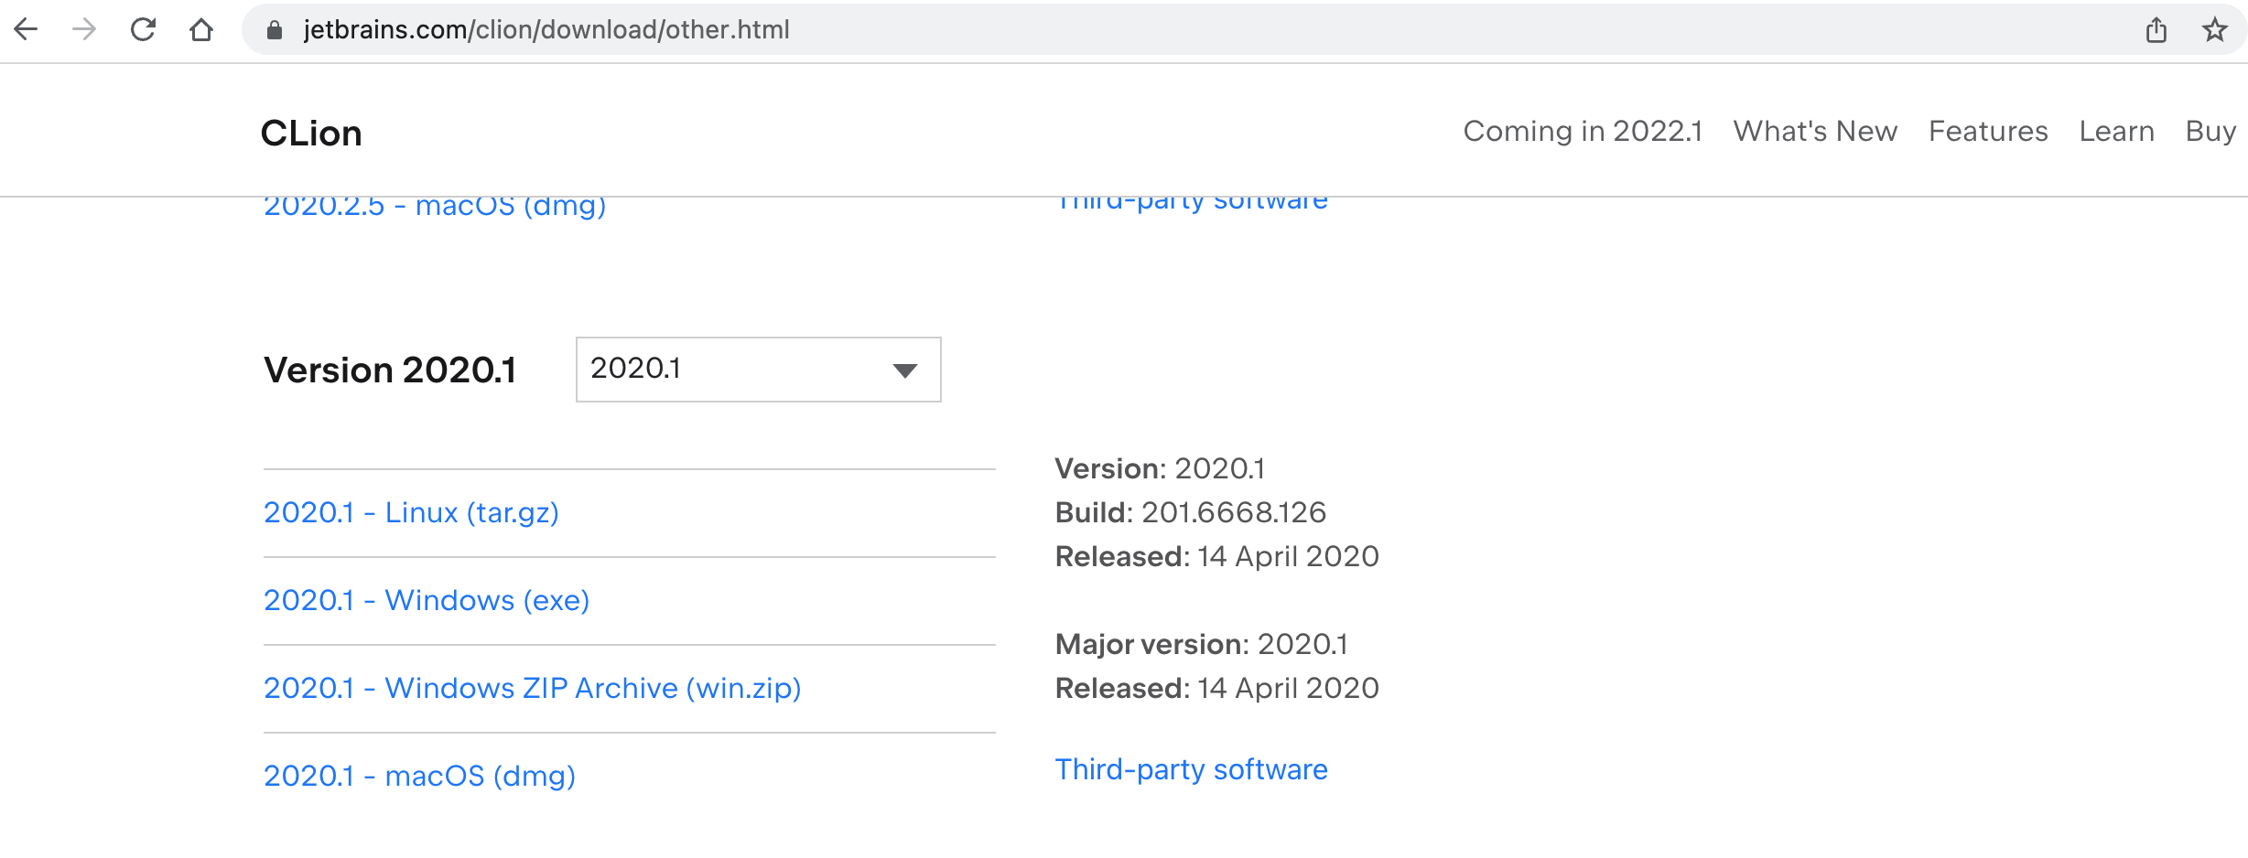Download 2020.1 Windows (exe)

point(427,601)
